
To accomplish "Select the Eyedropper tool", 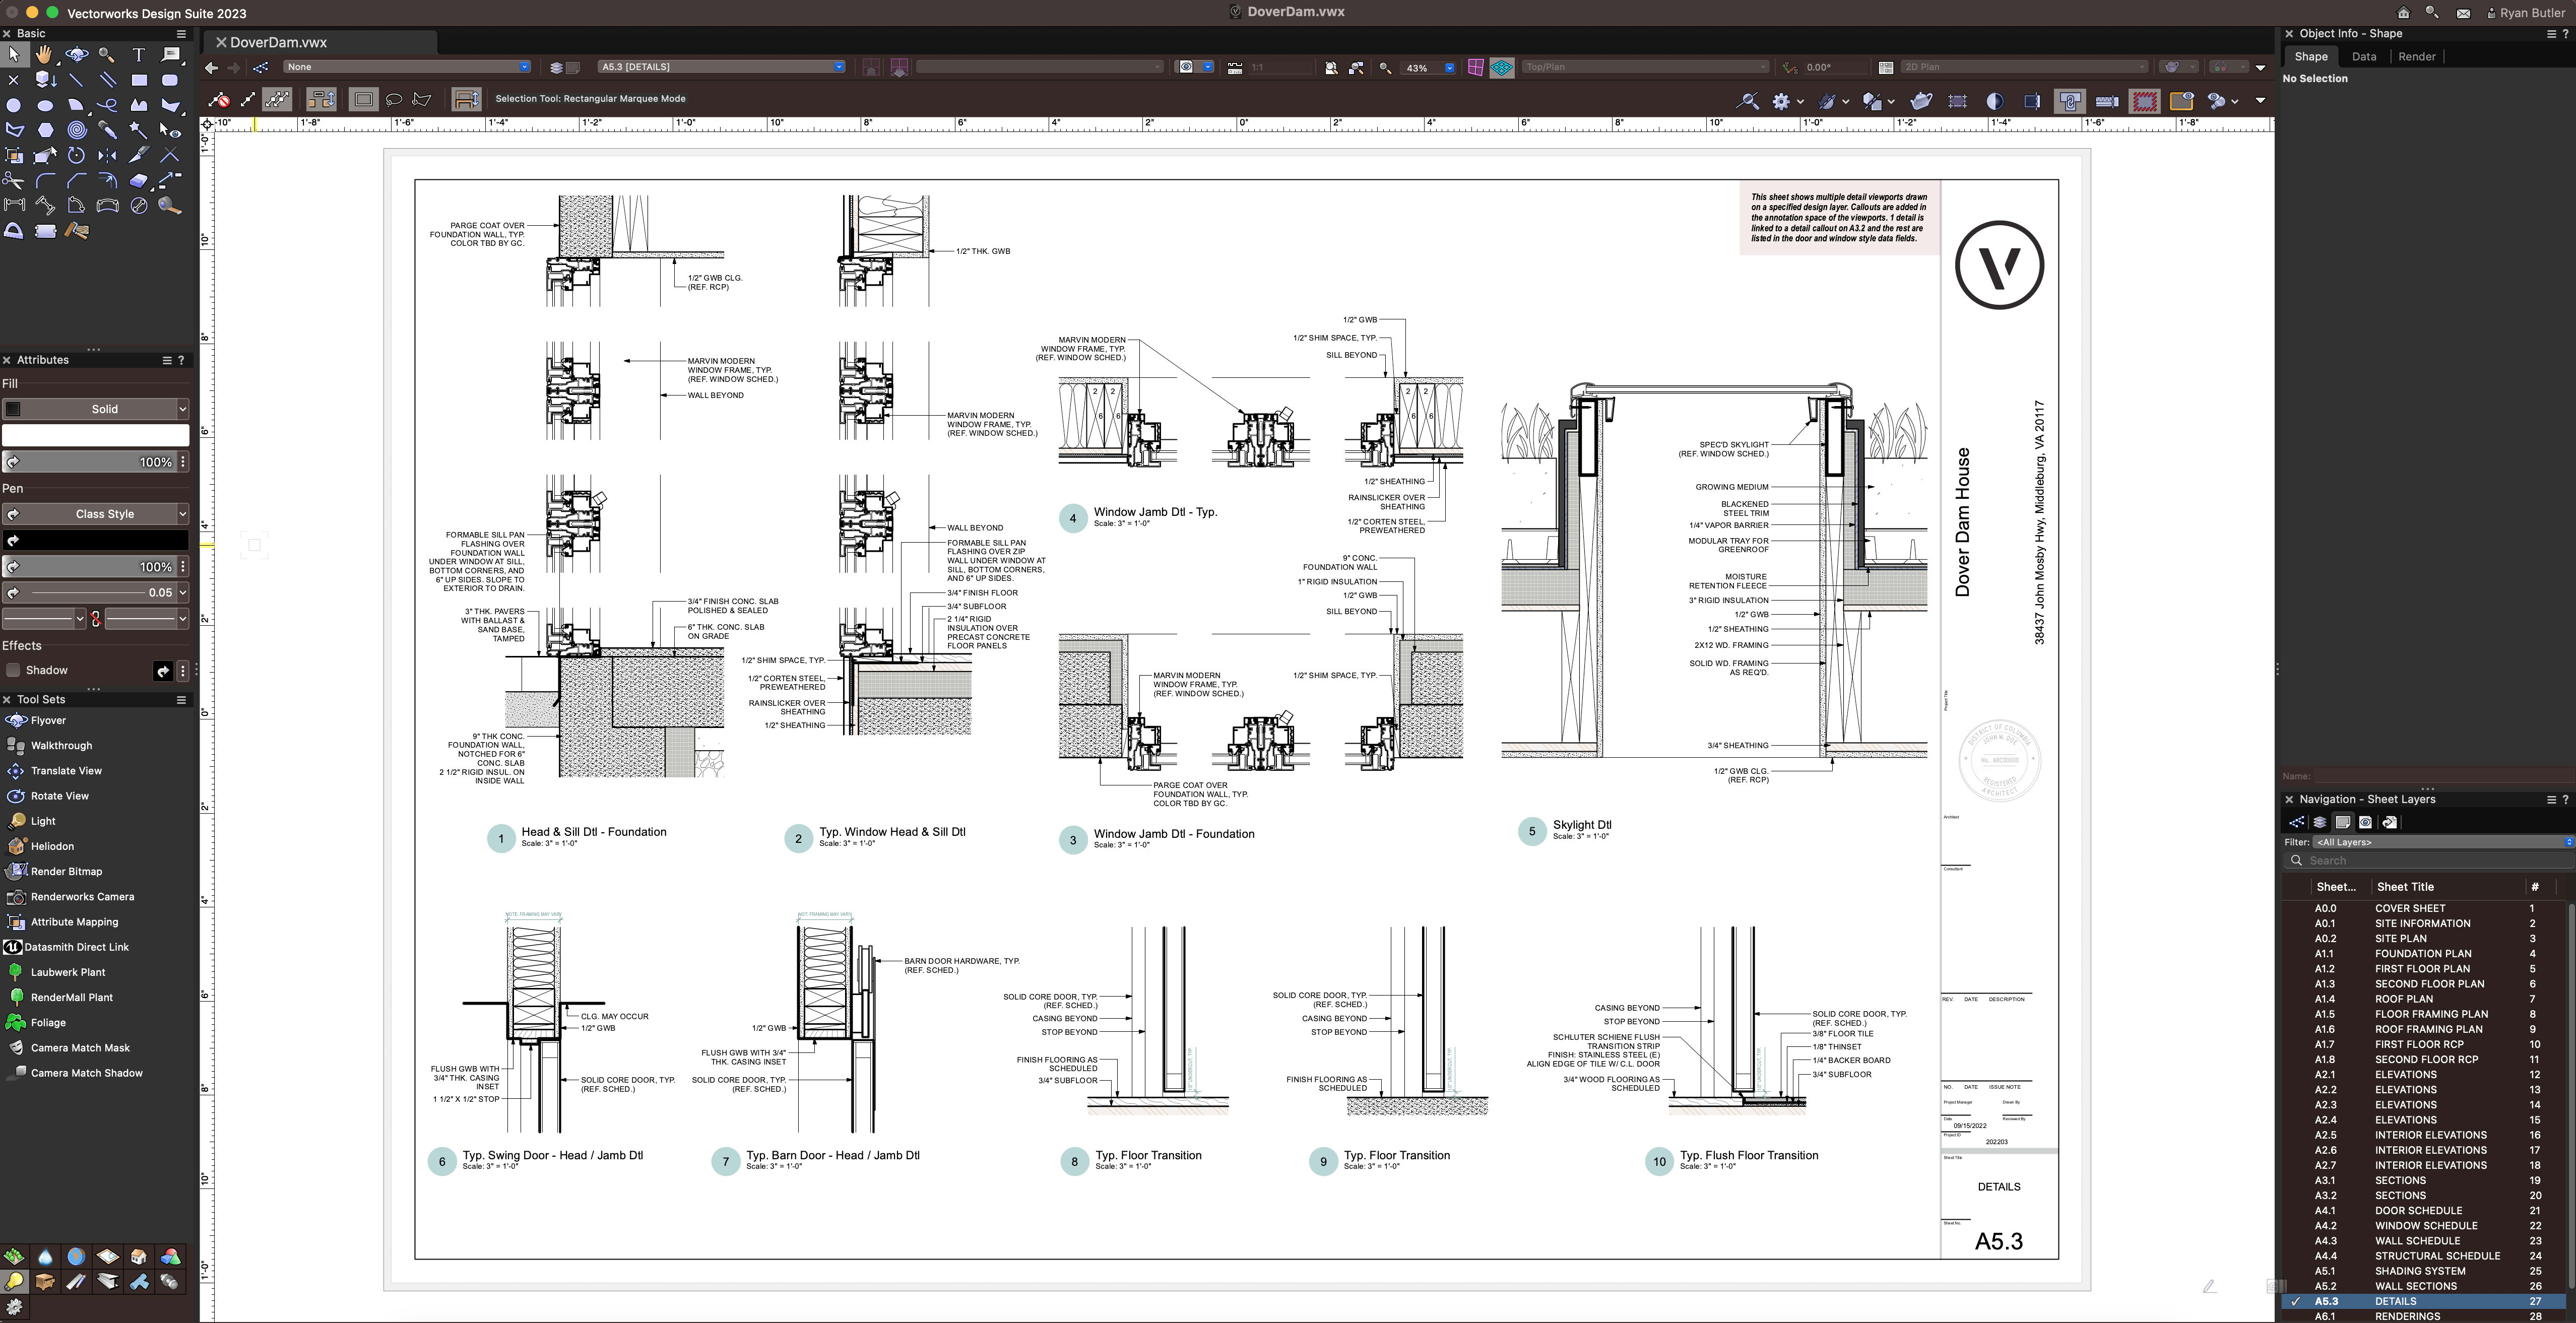I will click(x=107, y=130).
